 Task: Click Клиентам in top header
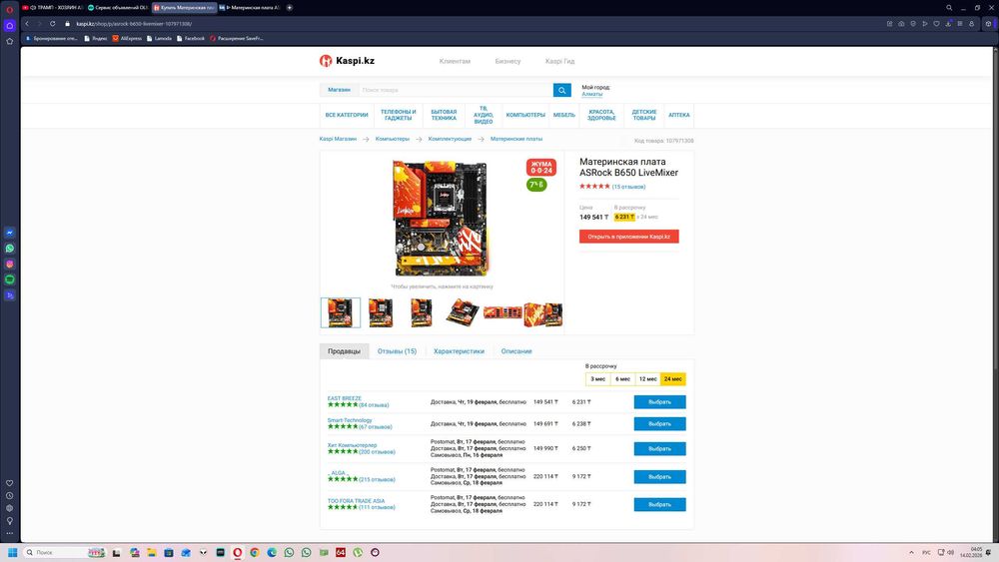[455, 61]
